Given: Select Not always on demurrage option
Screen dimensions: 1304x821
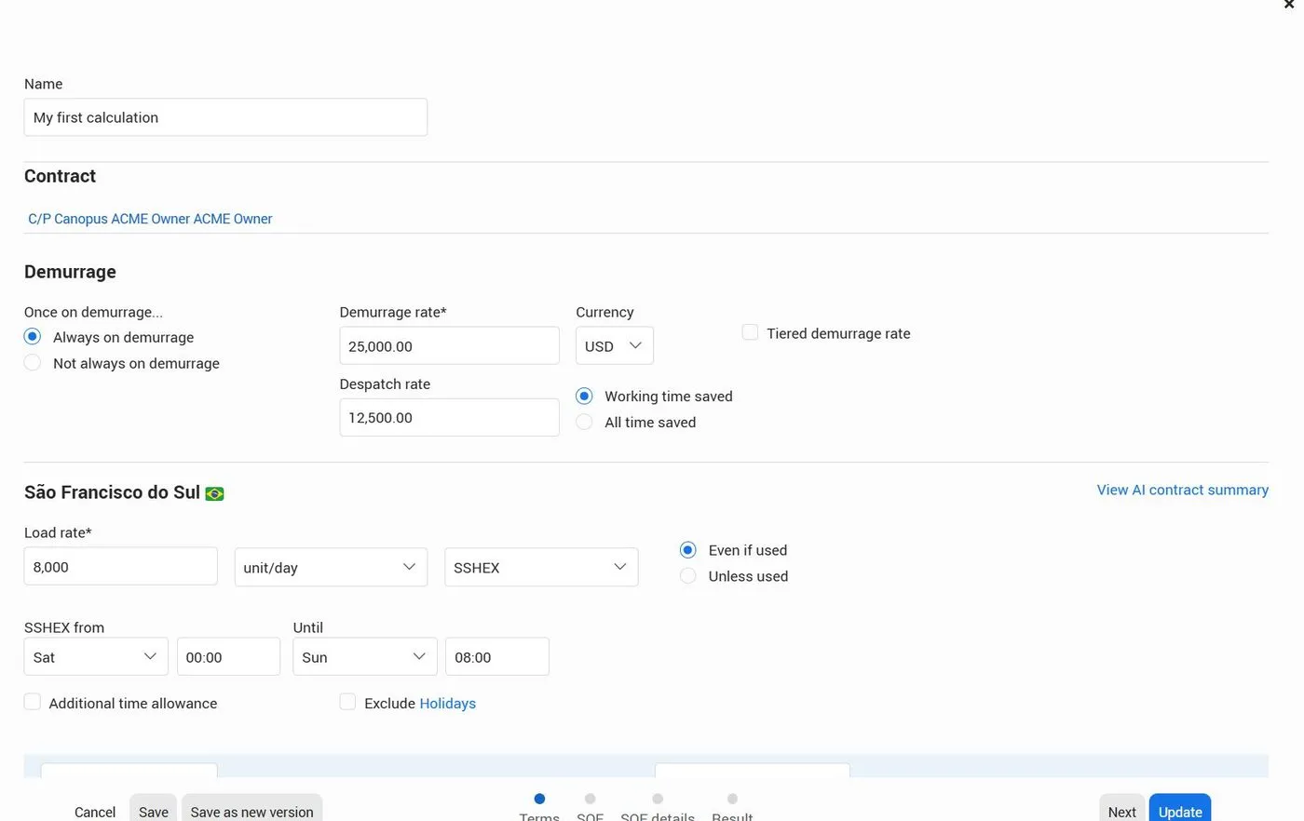Looking at the screenshot, I should 33,363.
